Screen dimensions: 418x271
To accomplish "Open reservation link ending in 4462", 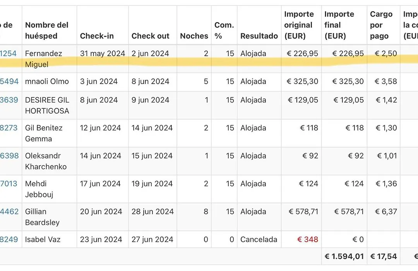I will point(9,211).
